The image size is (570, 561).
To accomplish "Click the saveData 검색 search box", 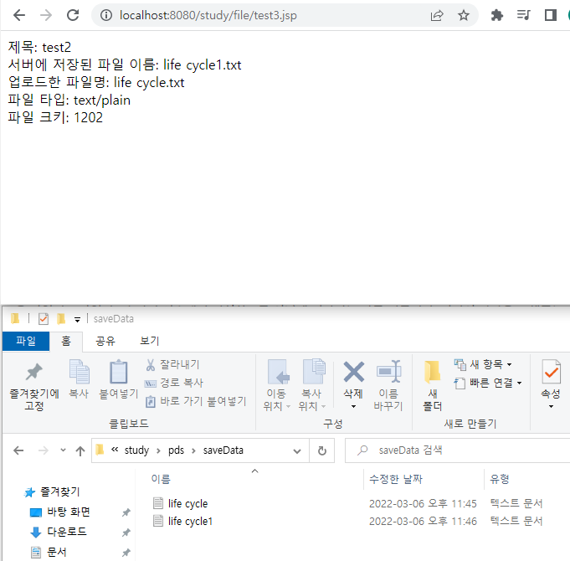I will (x=457, y=450).
